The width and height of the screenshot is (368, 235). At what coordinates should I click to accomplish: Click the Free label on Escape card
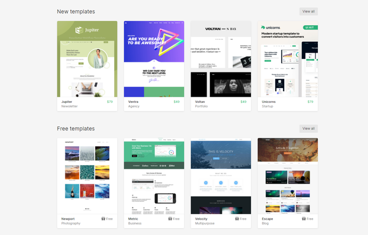tap(310, 219)
